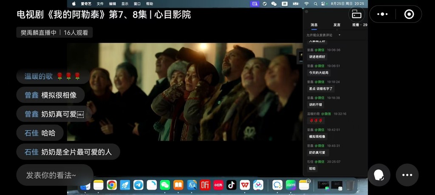Click the 樊禹麟直播中 live status label

[x=39, y=33]
